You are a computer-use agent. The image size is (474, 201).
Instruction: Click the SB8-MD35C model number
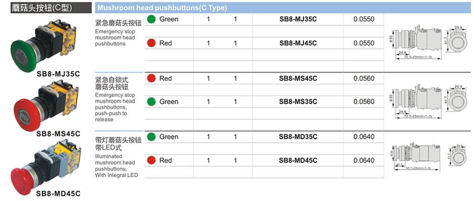[x=298, y=137]
